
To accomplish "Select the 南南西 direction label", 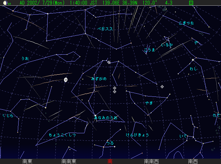I will tap(151, 161).
